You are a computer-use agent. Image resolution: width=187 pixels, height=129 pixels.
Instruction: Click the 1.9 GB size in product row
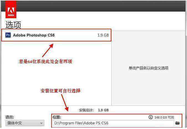coord(103,35)
